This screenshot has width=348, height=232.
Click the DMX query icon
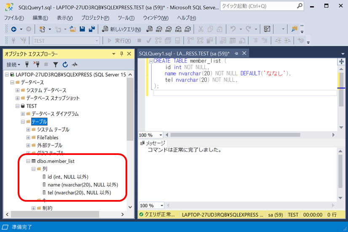169,29
